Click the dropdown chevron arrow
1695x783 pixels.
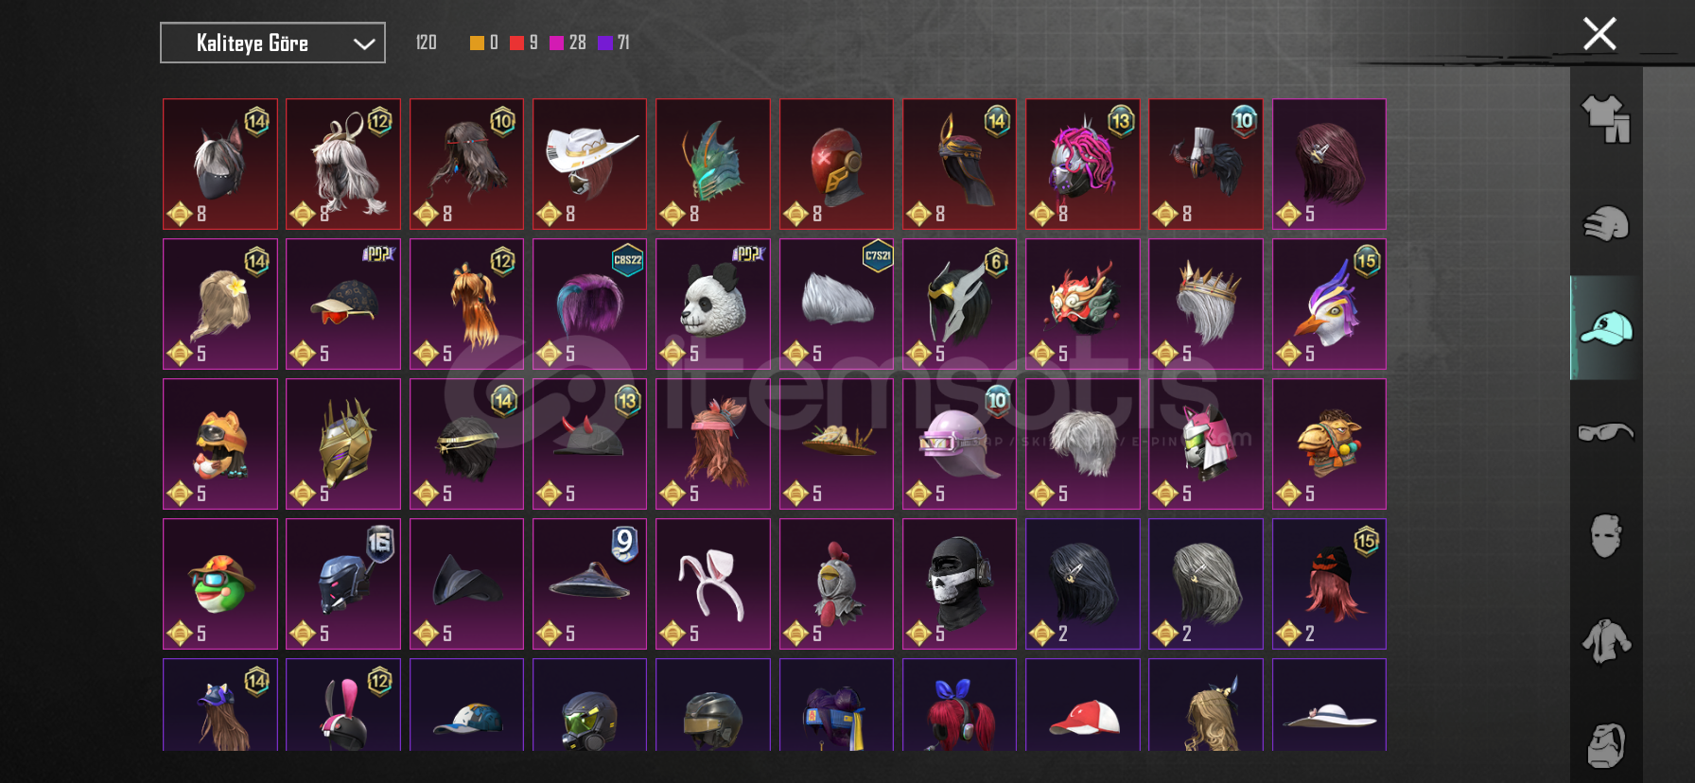364,43
